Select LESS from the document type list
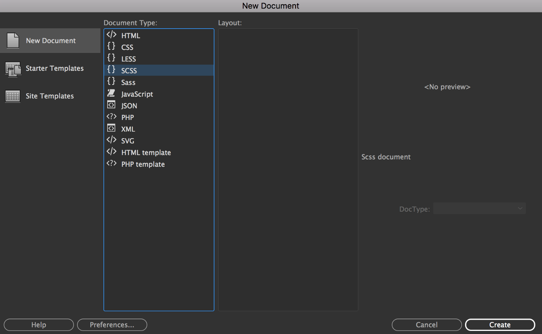 tap(128, 58)
